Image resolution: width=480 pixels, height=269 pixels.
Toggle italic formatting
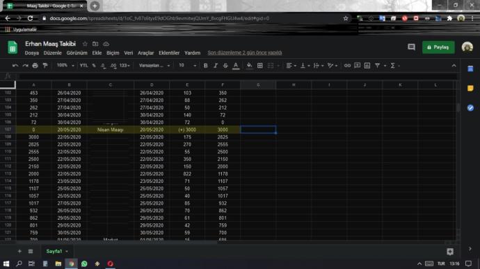tap(216, 66)
